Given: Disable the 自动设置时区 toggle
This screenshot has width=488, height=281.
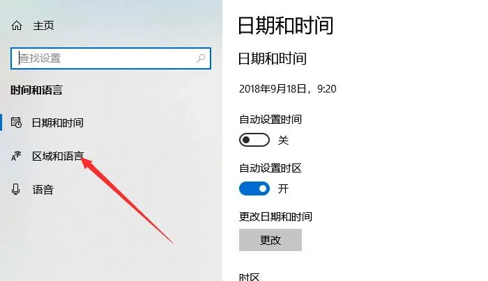Looking at the screenshot, I should click(x=254, y=188).
